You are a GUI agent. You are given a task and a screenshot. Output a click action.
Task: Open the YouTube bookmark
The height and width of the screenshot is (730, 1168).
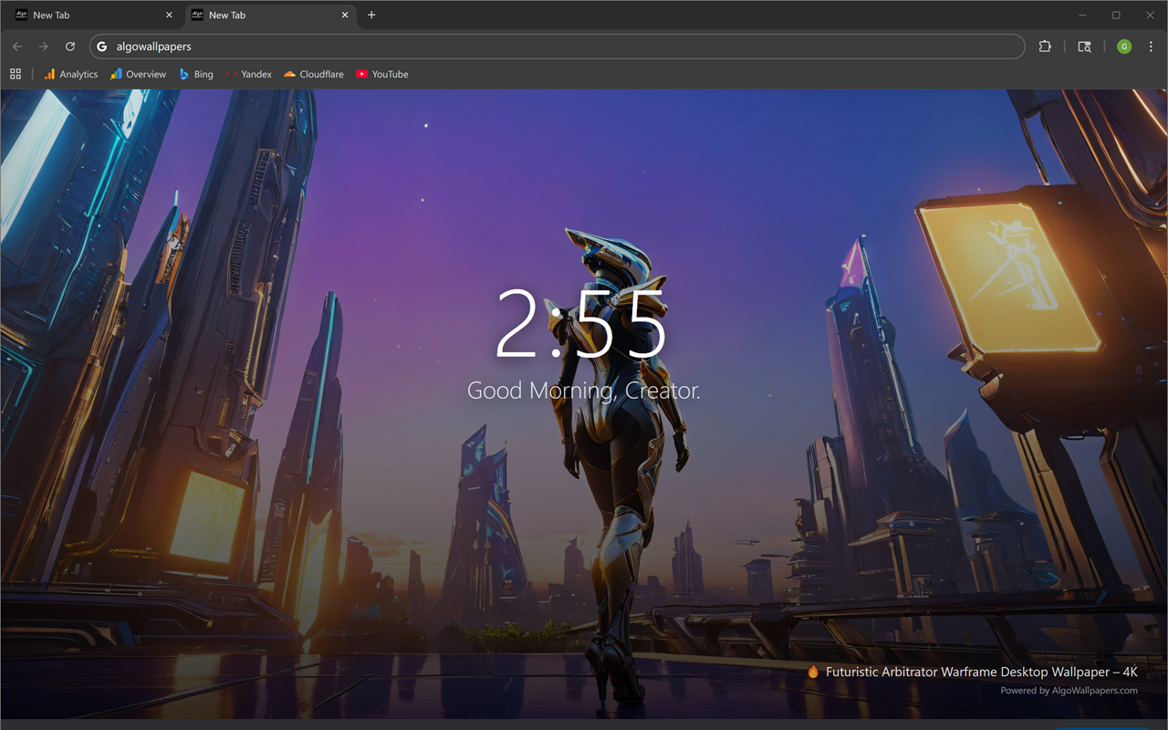click(382, 74)
